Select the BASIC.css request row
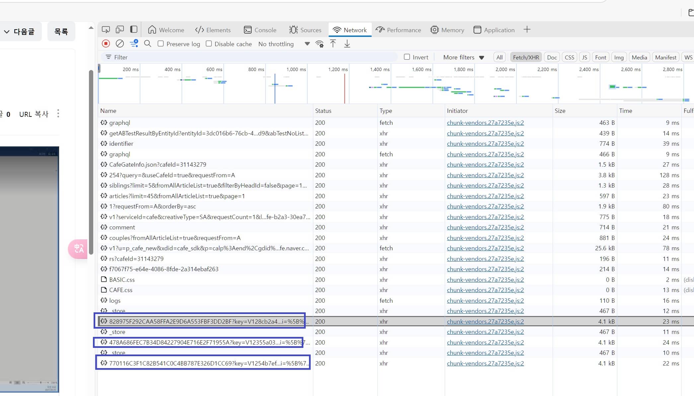694x396 pixels. [x=205, y=279]
